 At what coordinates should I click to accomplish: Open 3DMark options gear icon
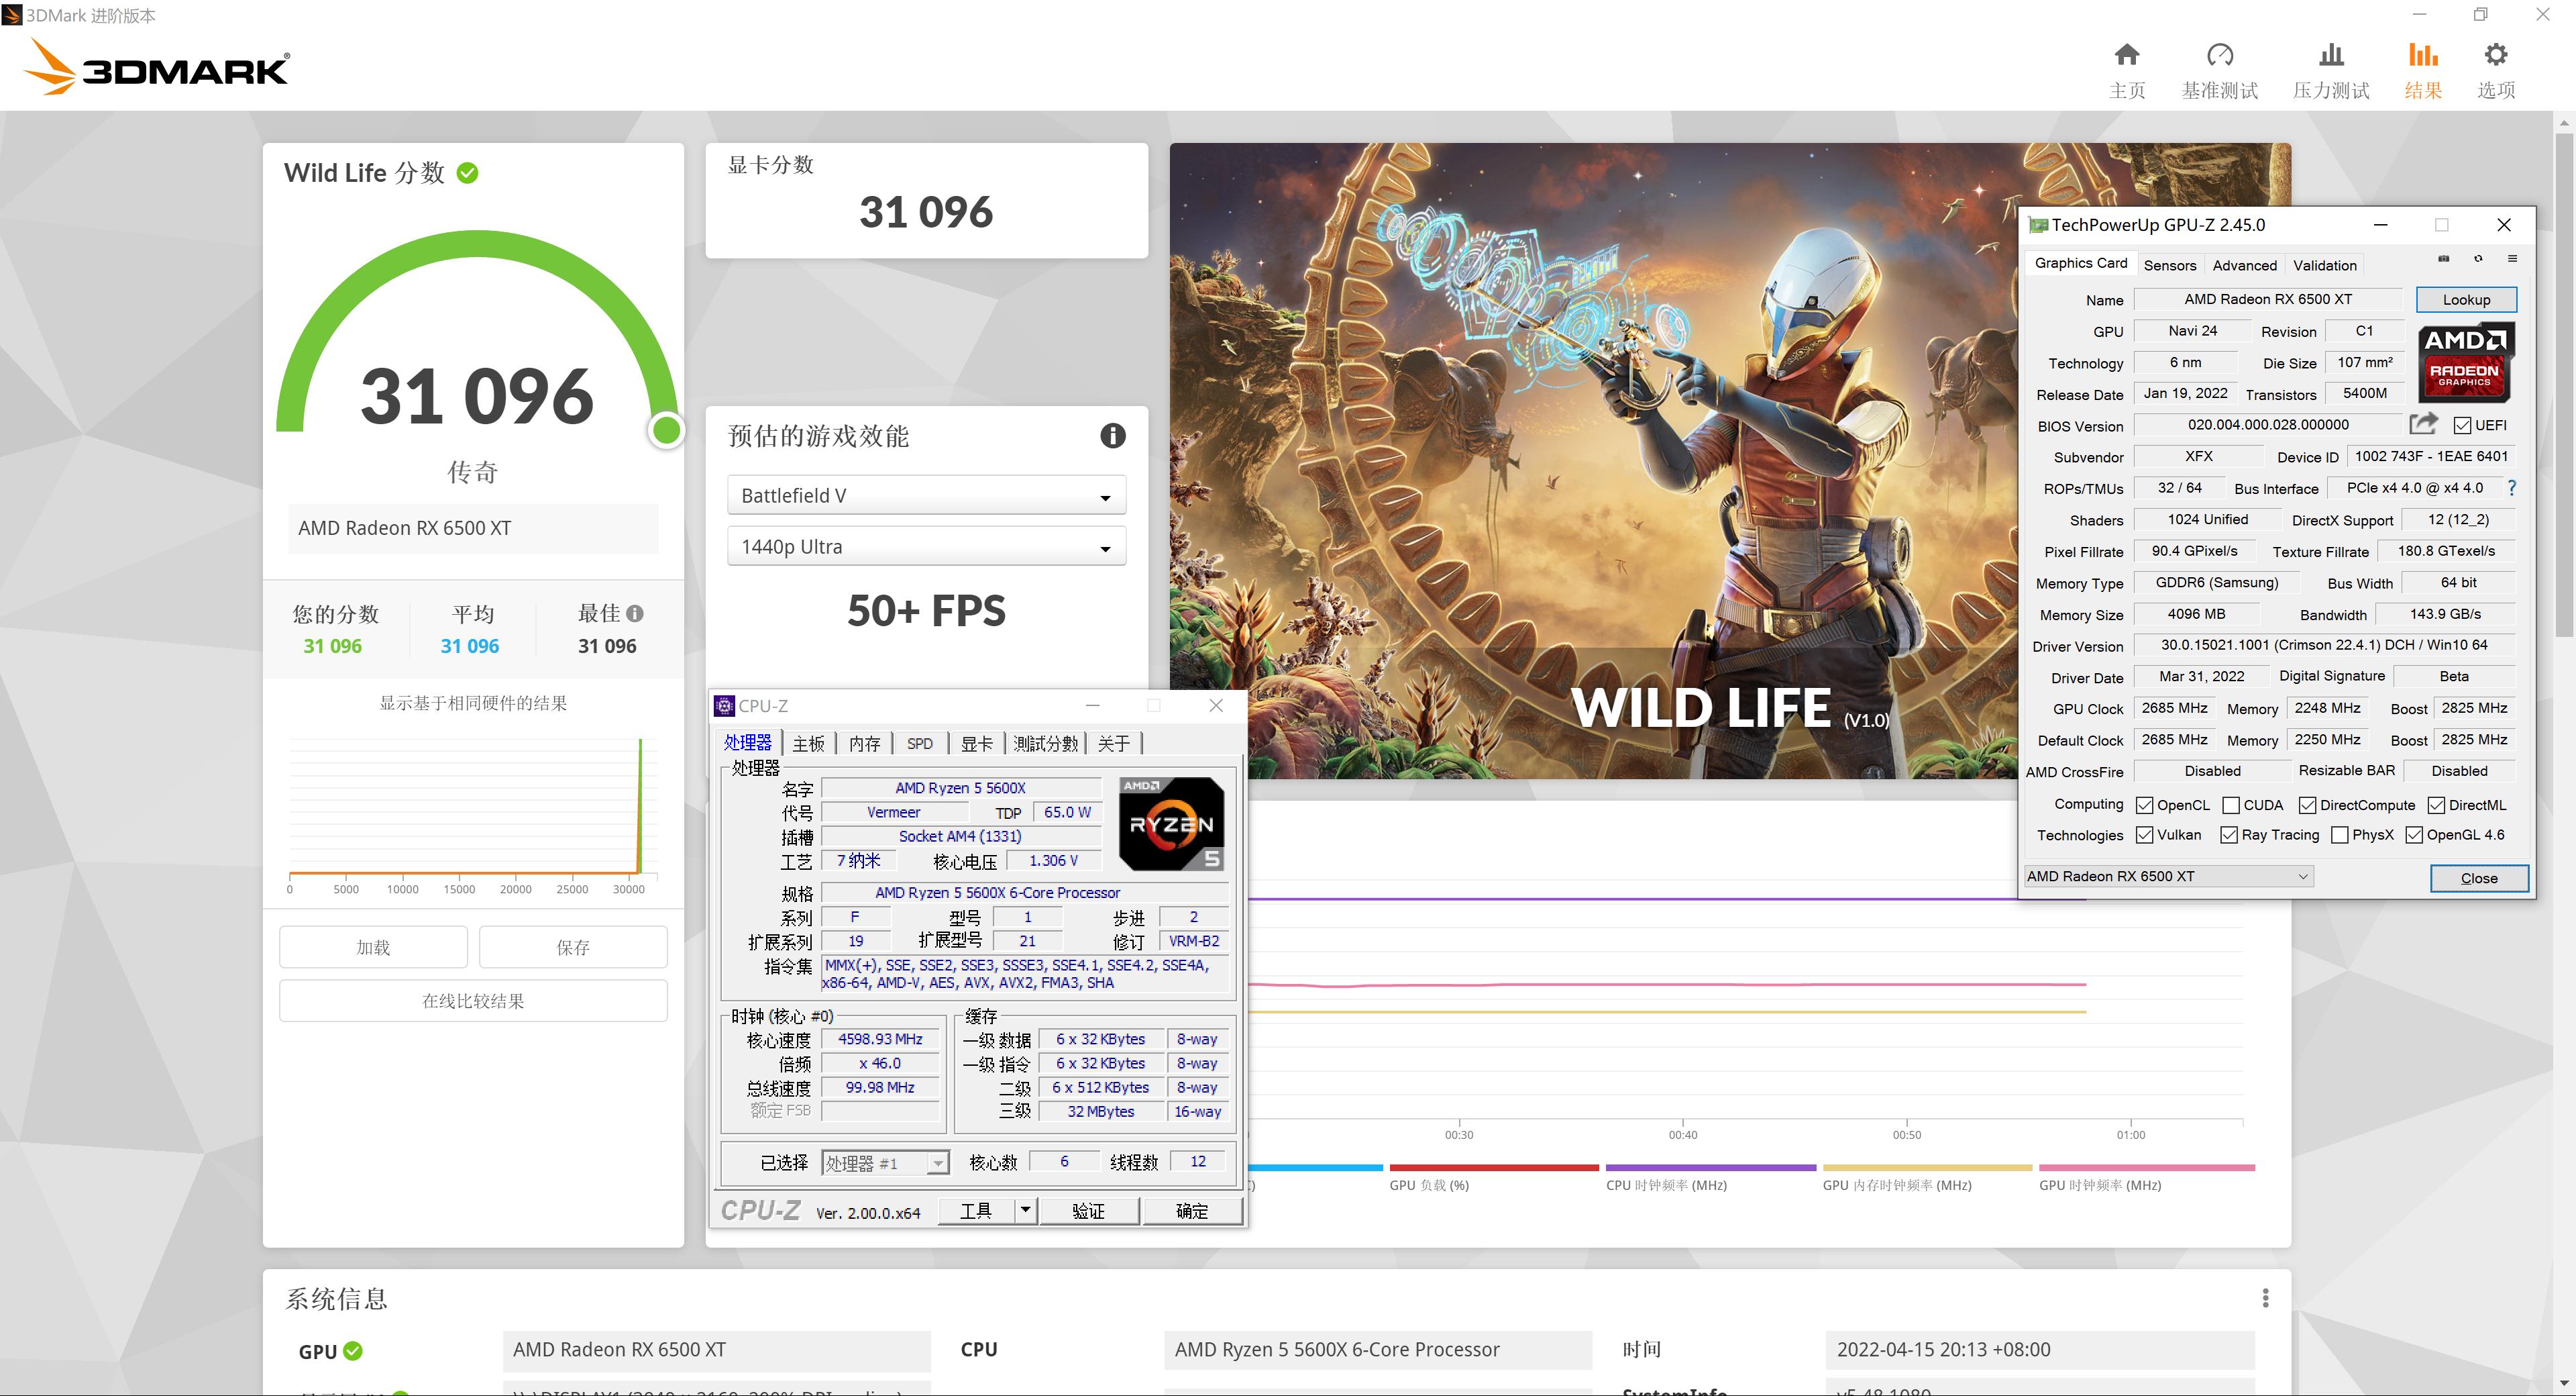(2495, 55)
